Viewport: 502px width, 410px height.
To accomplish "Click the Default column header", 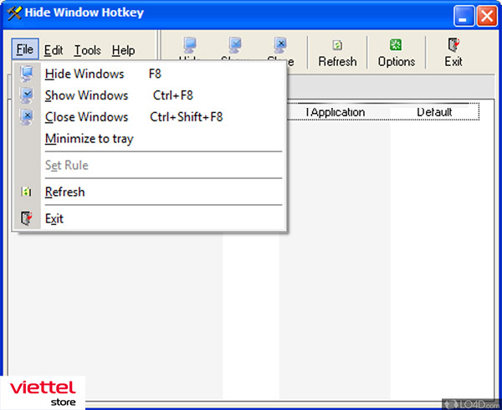I will click(x=434, y=112).
